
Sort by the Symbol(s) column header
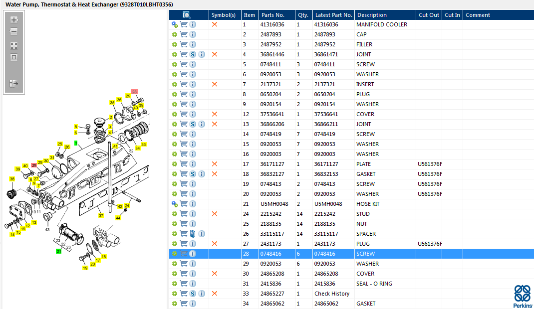pyautogui.click(x=225, y=15)
